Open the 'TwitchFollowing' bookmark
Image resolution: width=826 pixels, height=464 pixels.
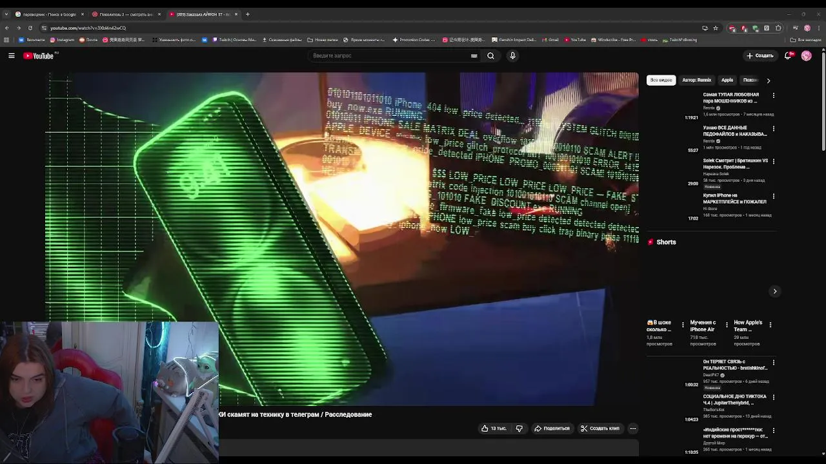click(x=680, y=40)
